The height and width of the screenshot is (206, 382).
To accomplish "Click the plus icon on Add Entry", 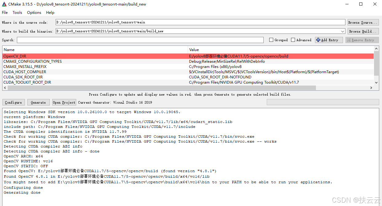I will 318,40.
